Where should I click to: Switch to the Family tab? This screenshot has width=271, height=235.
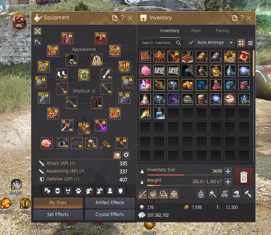click(222, 31)
